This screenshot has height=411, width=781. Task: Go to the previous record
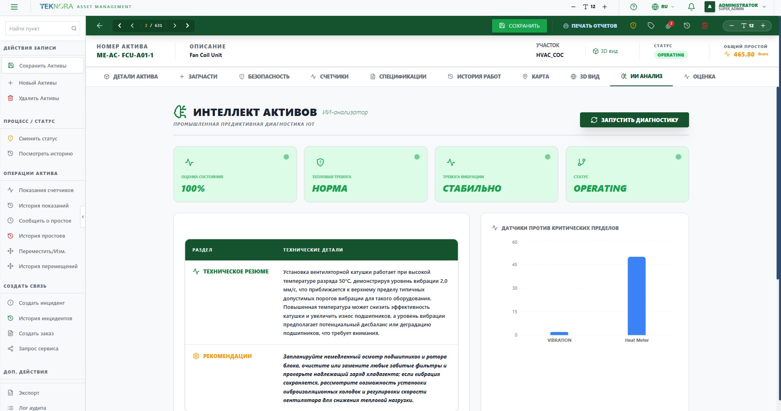(132, 26)
